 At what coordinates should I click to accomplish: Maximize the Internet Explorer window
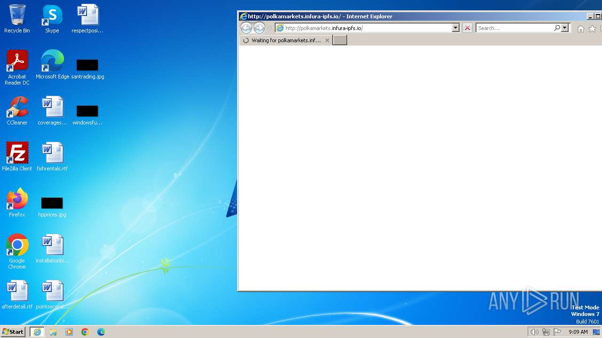pyautogui.click(x=598, y=16)
